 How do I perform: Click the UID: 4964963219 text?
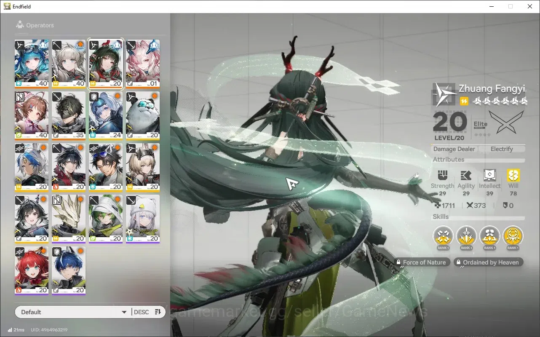tap(49, 330)
